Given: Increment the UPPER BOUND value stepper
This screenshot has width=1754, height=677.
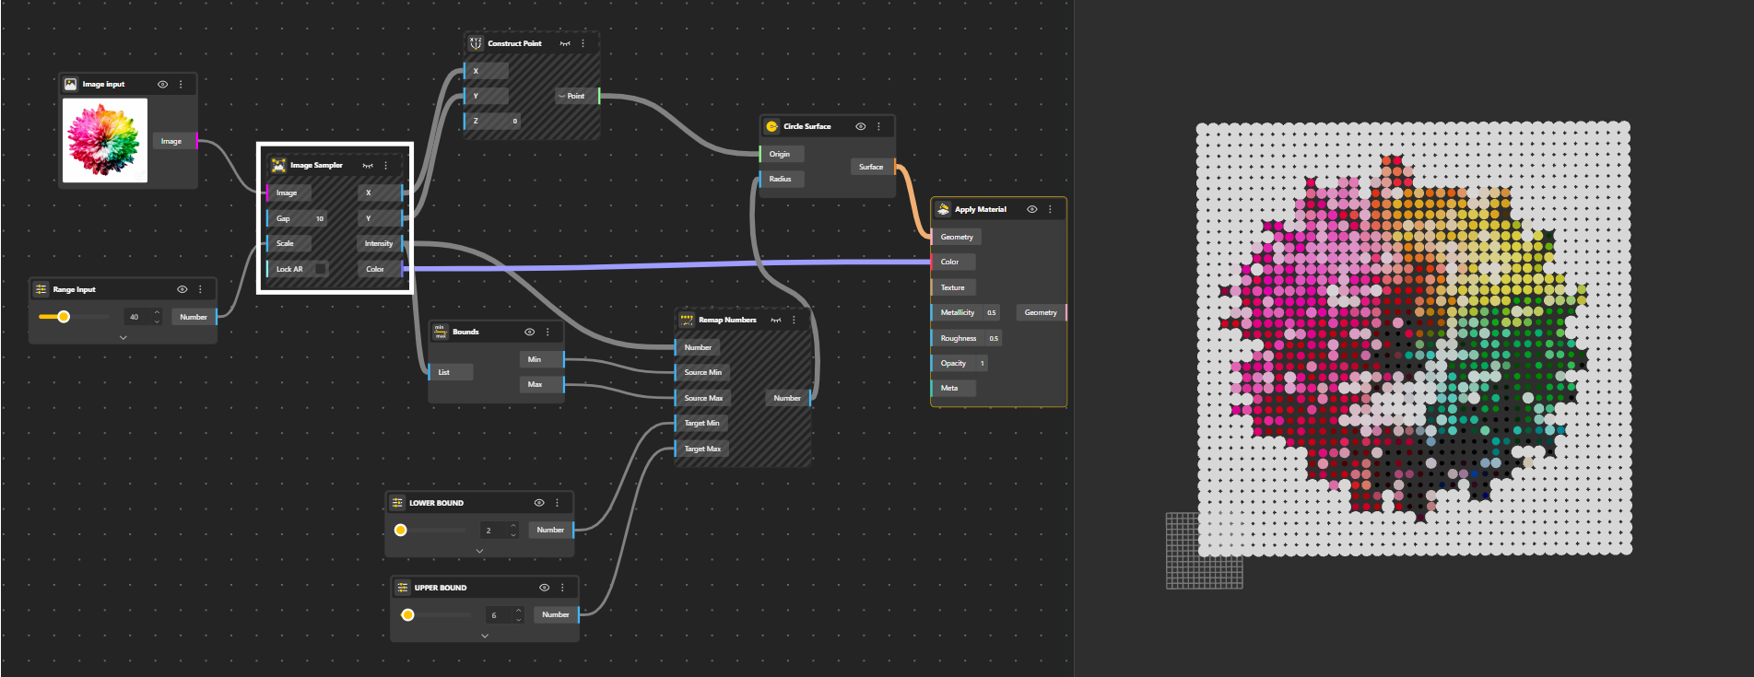Looking at the screenshot, I should (519, 611).
